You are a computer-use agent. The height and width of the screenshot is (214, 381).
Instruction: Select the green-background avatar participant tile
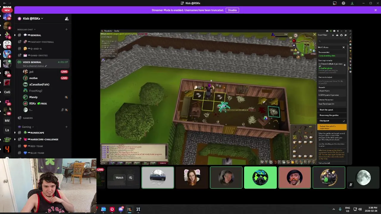(x=260, y=177)
